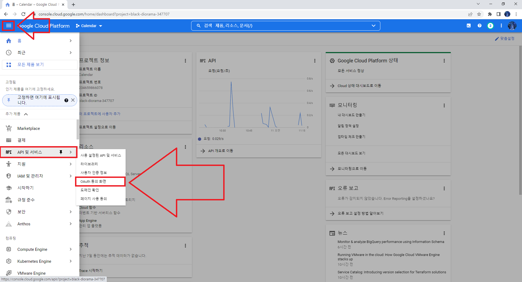522x282 pixels.
Task: Open the Calendar project selector dropdown
Action: (x=89, y=26)
